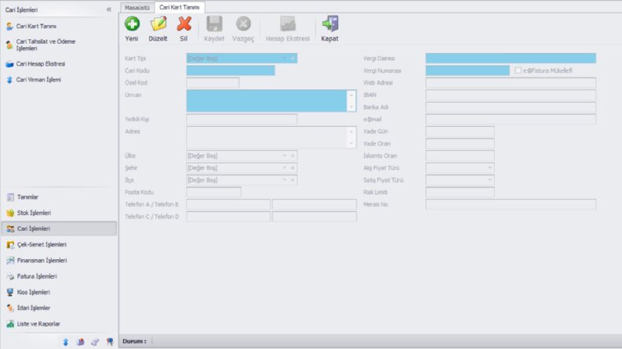Image resolution: width=622 pixels, height=349 pixels.
Task: Click second small icon in sidebar footer
Action: click(81, 342)
